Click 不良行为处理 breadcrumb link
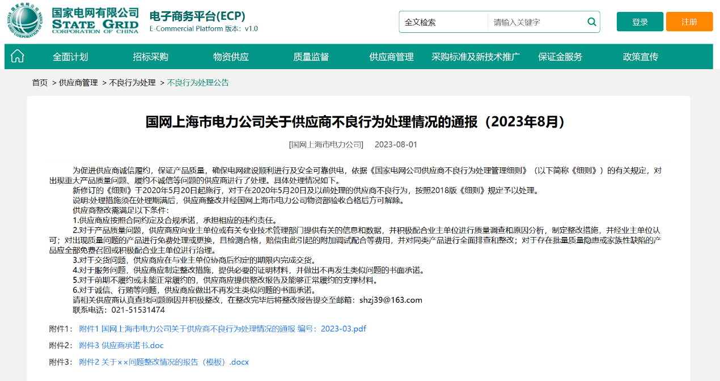This screenshot has height=381, width=720. [x=136, y=83]
